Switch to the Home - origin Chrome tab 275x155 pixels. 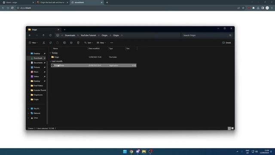[18, 3]
